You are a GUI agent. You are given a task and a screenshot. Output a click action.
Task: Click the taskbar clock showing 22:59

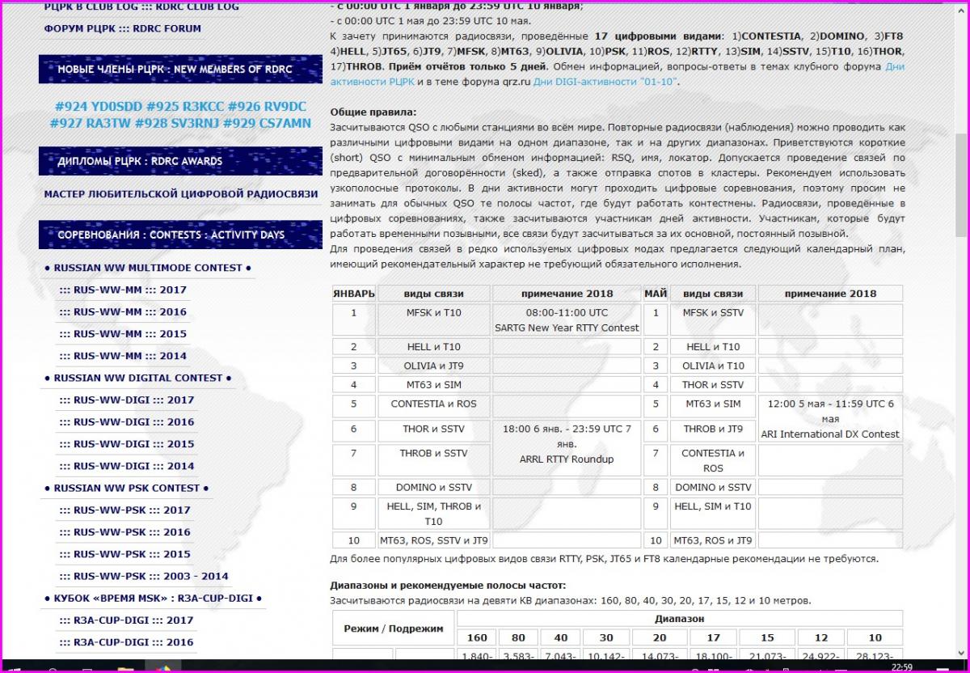point(901,667)
